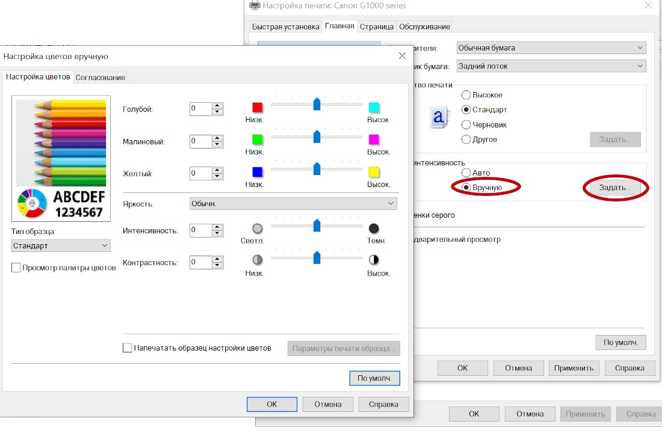
Task: Click the Интенсивность slider handle
Action: [x=317, y=226]
